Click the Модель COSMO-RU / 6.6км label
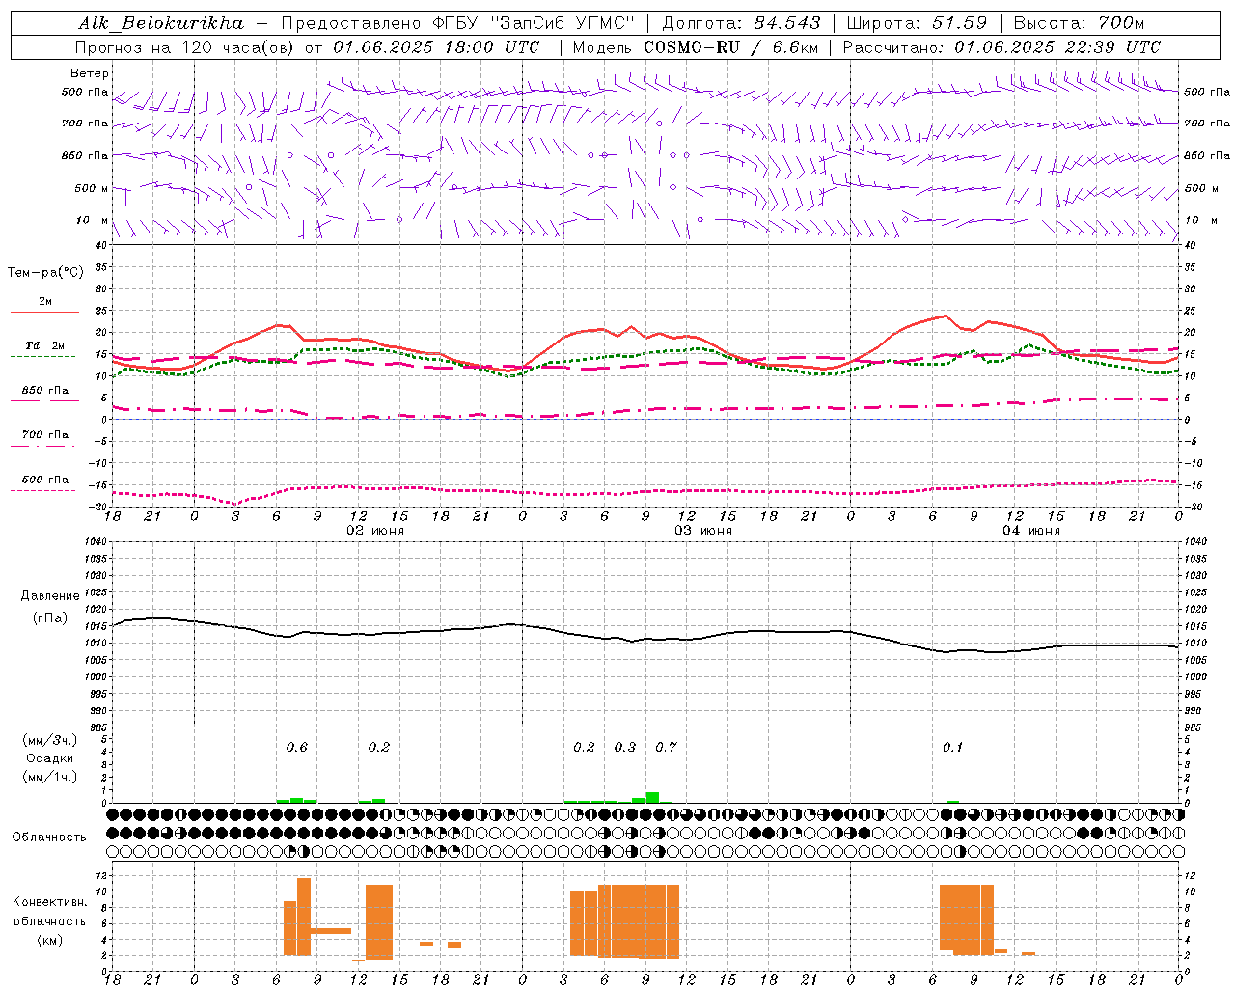The width and height of the screenshot is (1235, 988). point(696,47)
